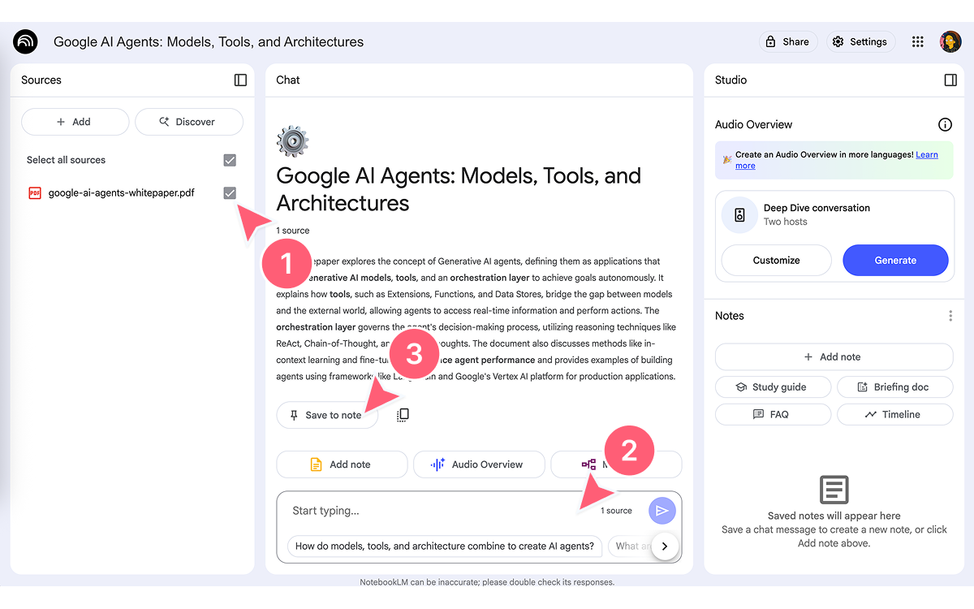Show next suggested question chevron
This screenshot has width=974, height=609.
point(665,546)
